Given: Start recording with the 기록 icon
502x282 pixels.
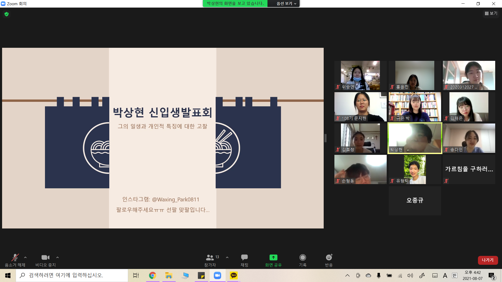Looking at the screenshot, I should [x=303, y=258].
